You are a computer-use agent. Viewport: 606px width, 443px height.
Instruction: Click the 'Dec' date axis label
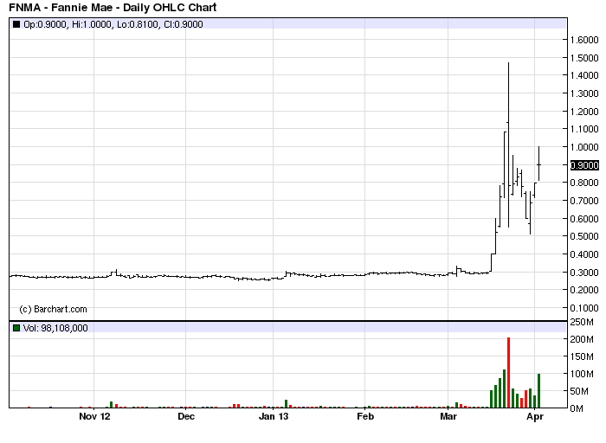click(x=186, y=417)
